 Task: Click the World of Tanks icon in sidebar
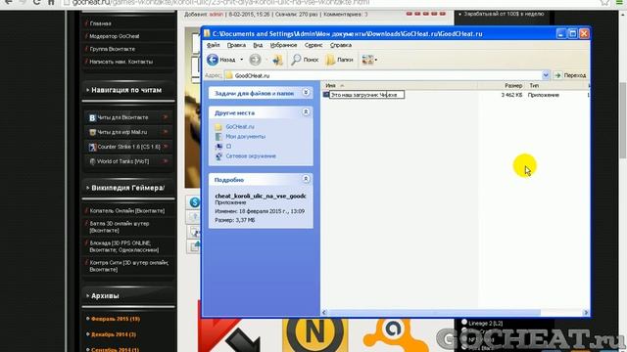(92, 161)
